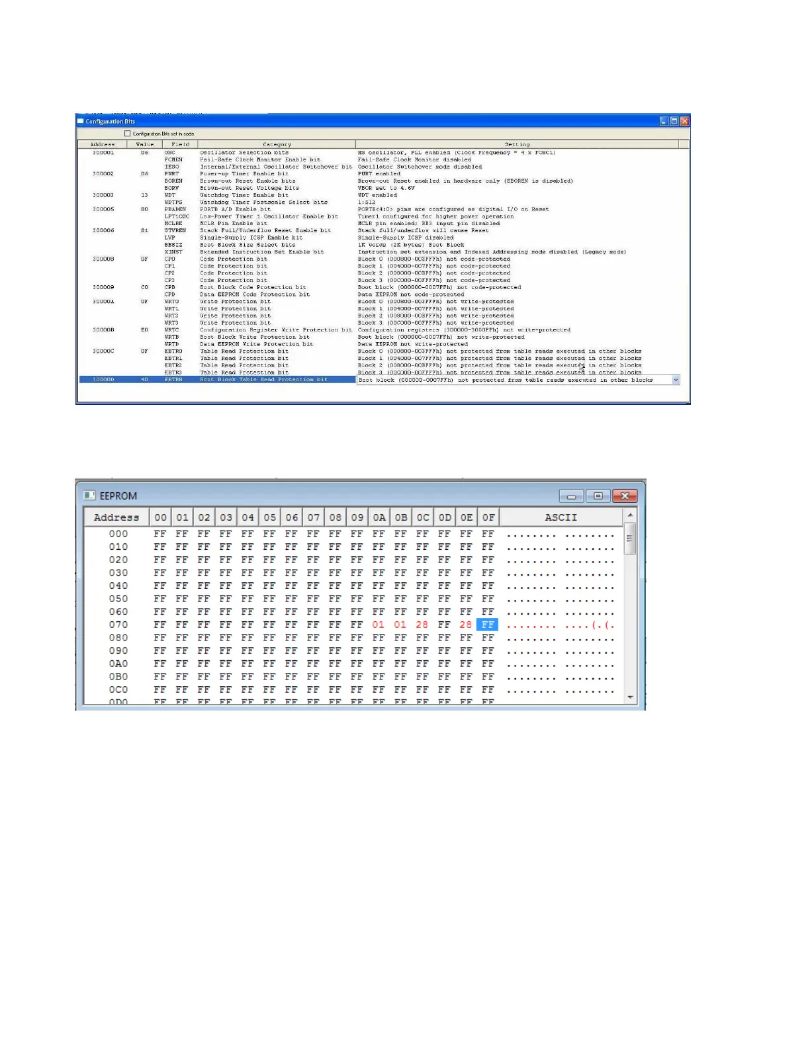Select the red 28 cell under column 0E

[466, 625]
